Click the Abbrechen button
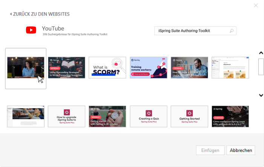 (241, 150)
